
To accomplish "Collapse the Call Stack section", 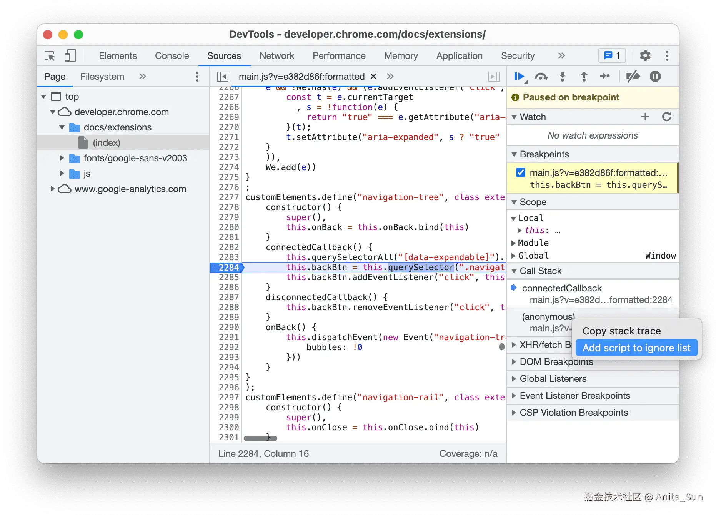I will pyautogui.click(x=514, y=271).
